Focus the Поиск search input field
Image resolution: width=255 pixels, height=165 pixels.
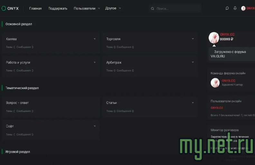[177, 9]
